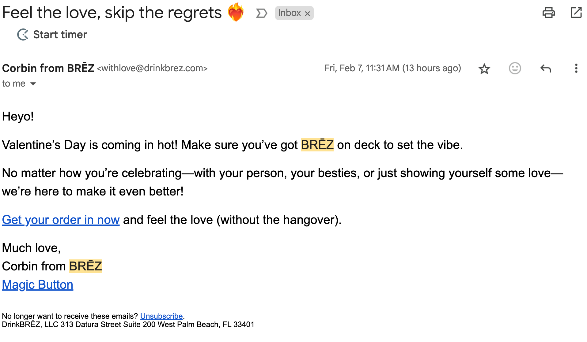Click the flaming heart emoji in subject
Screen dimensions: 587x342
click(x=236, y=13)
